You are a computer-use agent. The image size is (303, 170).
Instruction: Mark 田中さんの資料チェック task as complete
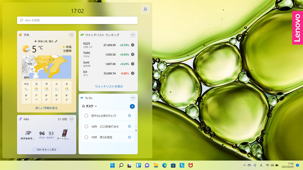tap(86, 116)
